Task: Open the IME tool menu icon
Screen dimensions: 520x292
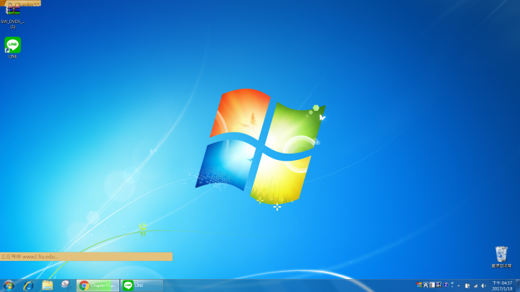Action: click(x=438, y=285)
